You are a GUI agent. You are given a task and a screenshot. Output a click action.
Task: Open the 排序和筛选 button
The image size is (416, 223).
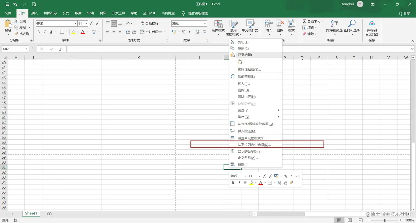click(334, 28)
